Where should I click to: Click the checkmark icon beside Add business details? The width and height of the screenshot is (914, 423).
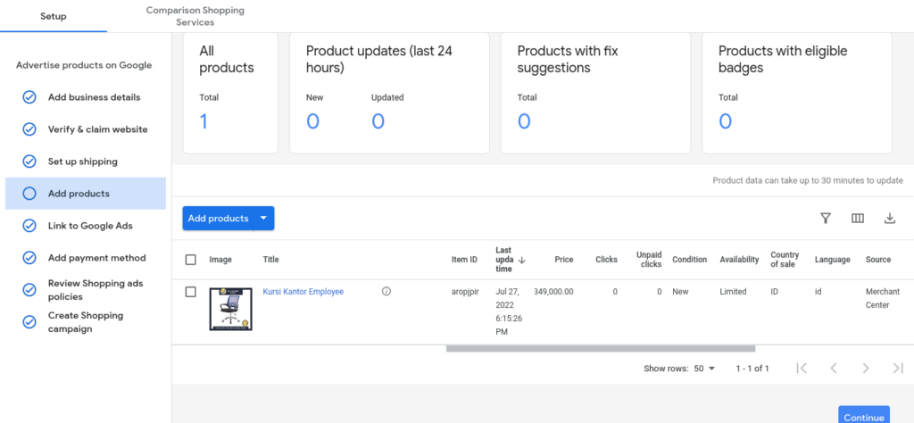click(29, 97)
